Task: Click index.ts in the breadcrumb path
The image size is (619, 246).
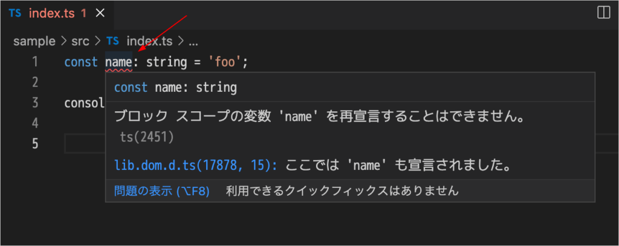Action: (150, 41)
